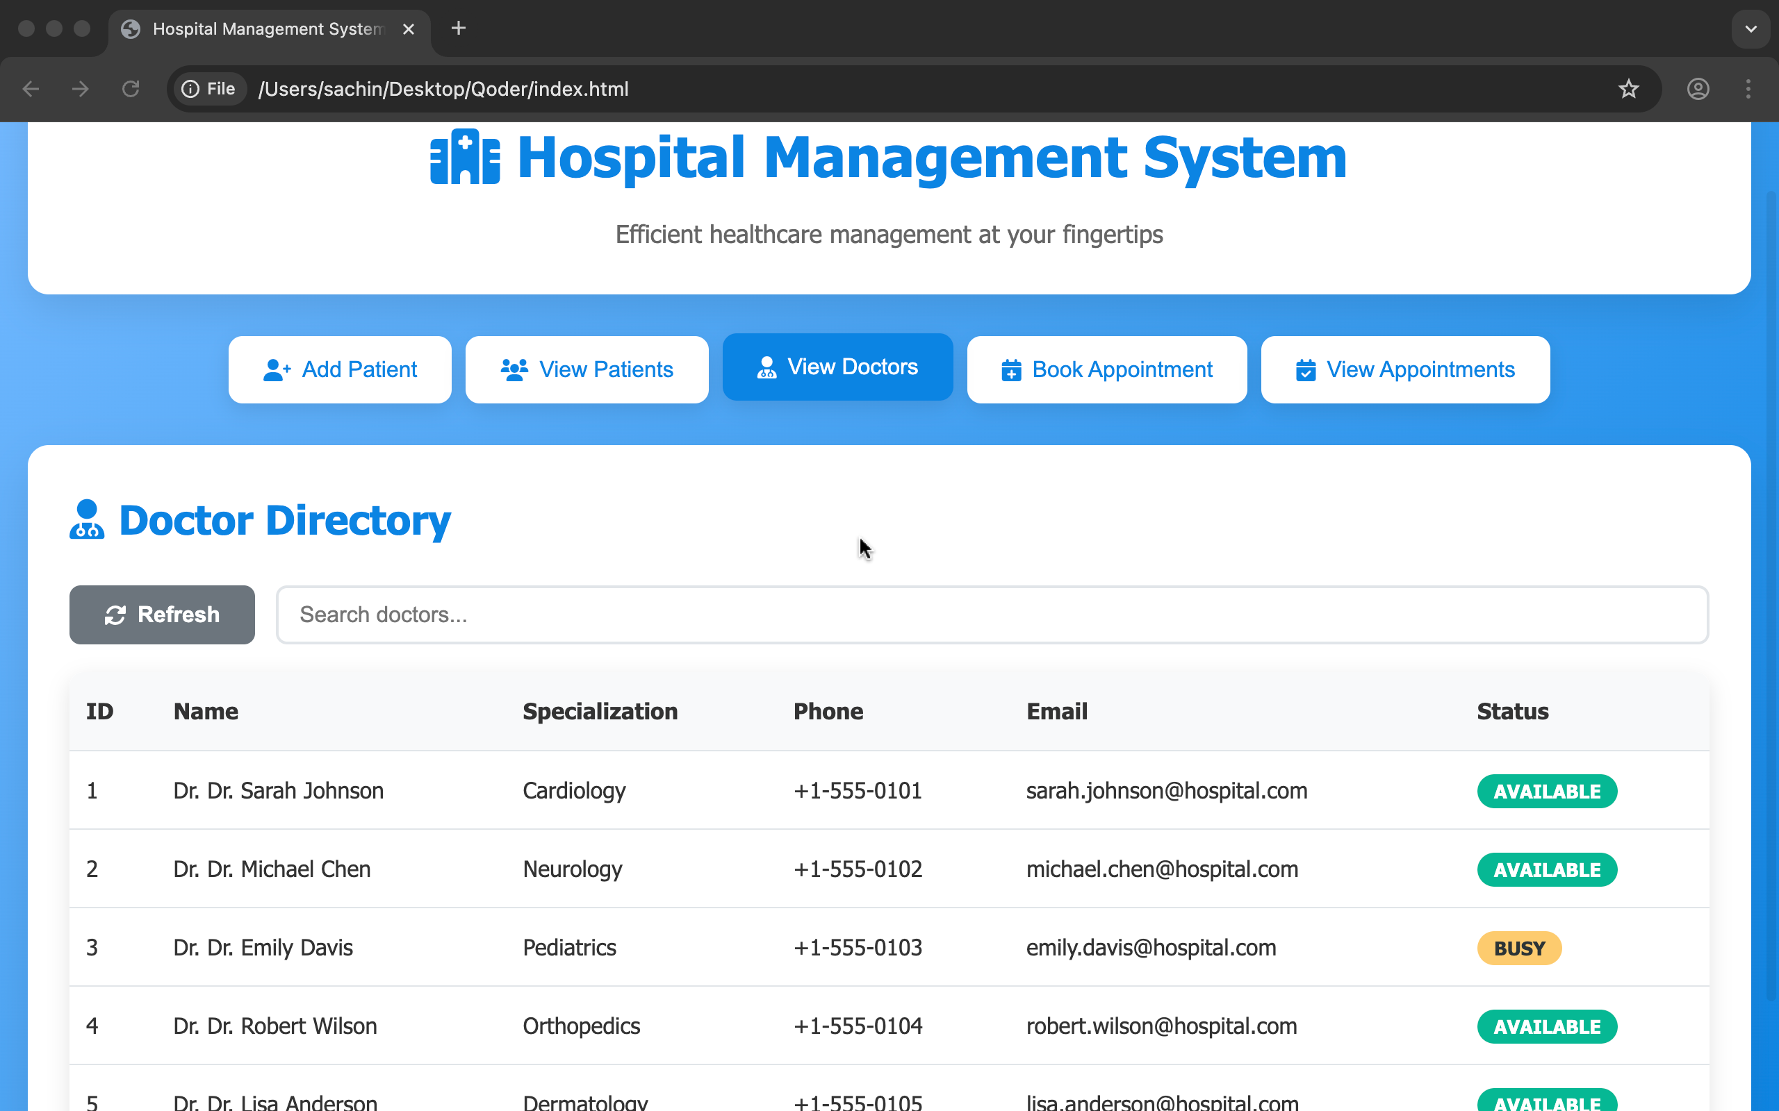Bookmark this page with the star icon
The image size is (1779, 1111).
[1628, 89]
